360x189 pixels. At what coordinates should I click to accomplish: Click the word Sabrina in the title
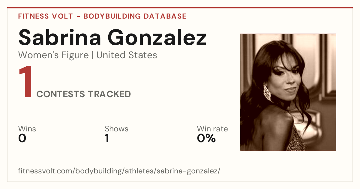click(60, 38)
